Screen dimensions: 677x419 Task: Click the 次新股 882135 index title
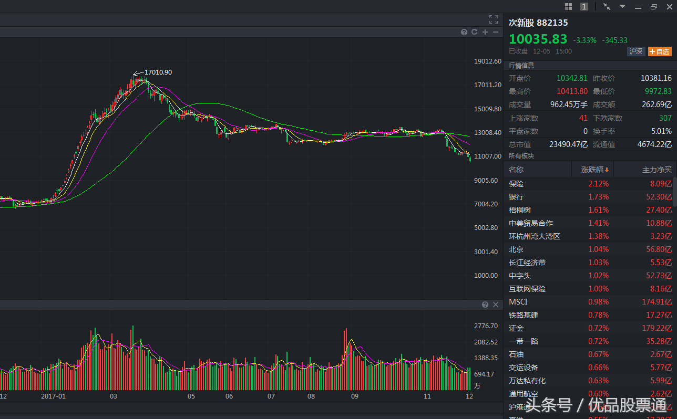click(x=538, y=23)
